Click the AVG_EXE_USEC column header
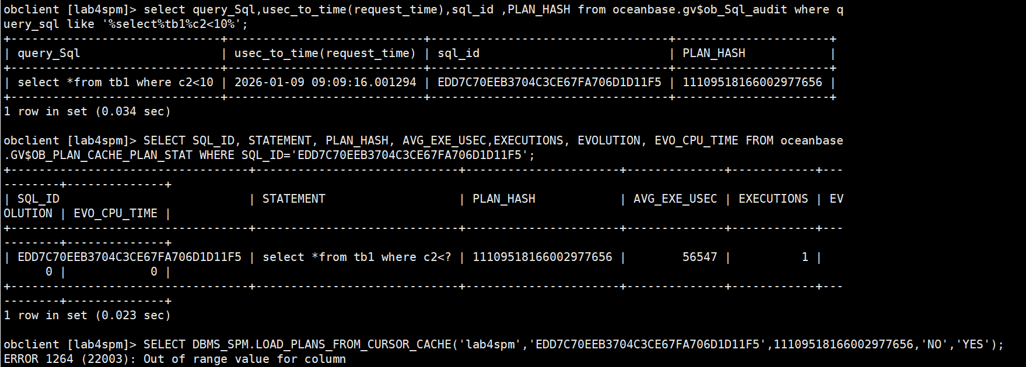Image resolution: width=1026 pixels, height=367 pixels. tap(675, 199)
